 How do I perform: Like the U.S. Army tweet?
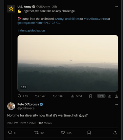tap(58, 96)
